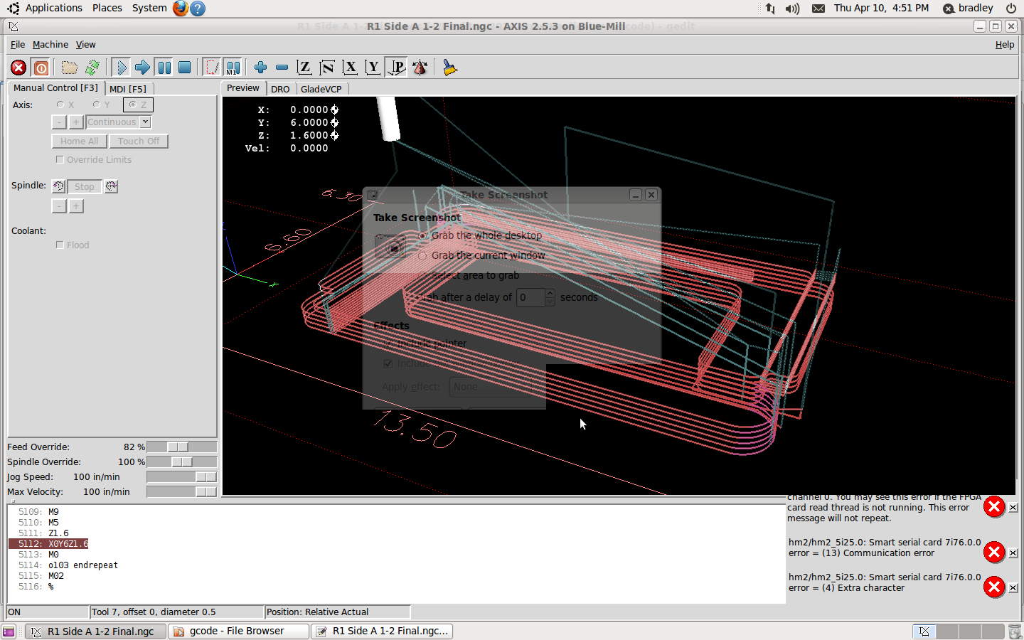Select the Manual Control [F3] tab

55,88
